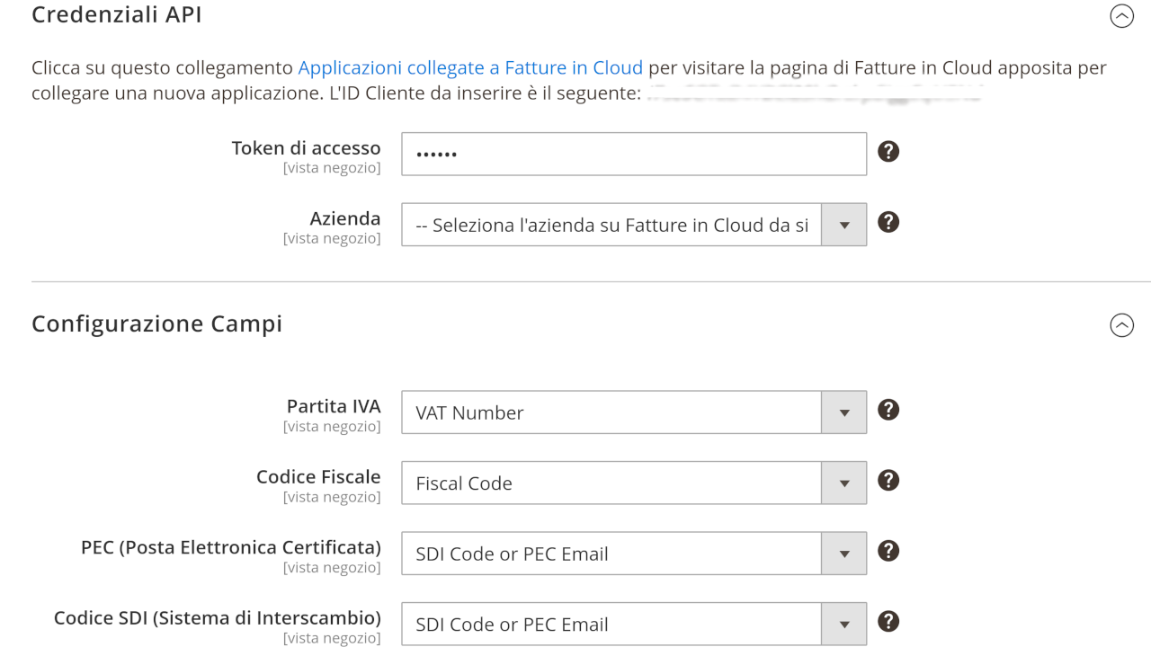Collapse the Credenziali API section
This screenshot has height=647, width=1151.
[1121, 16]
